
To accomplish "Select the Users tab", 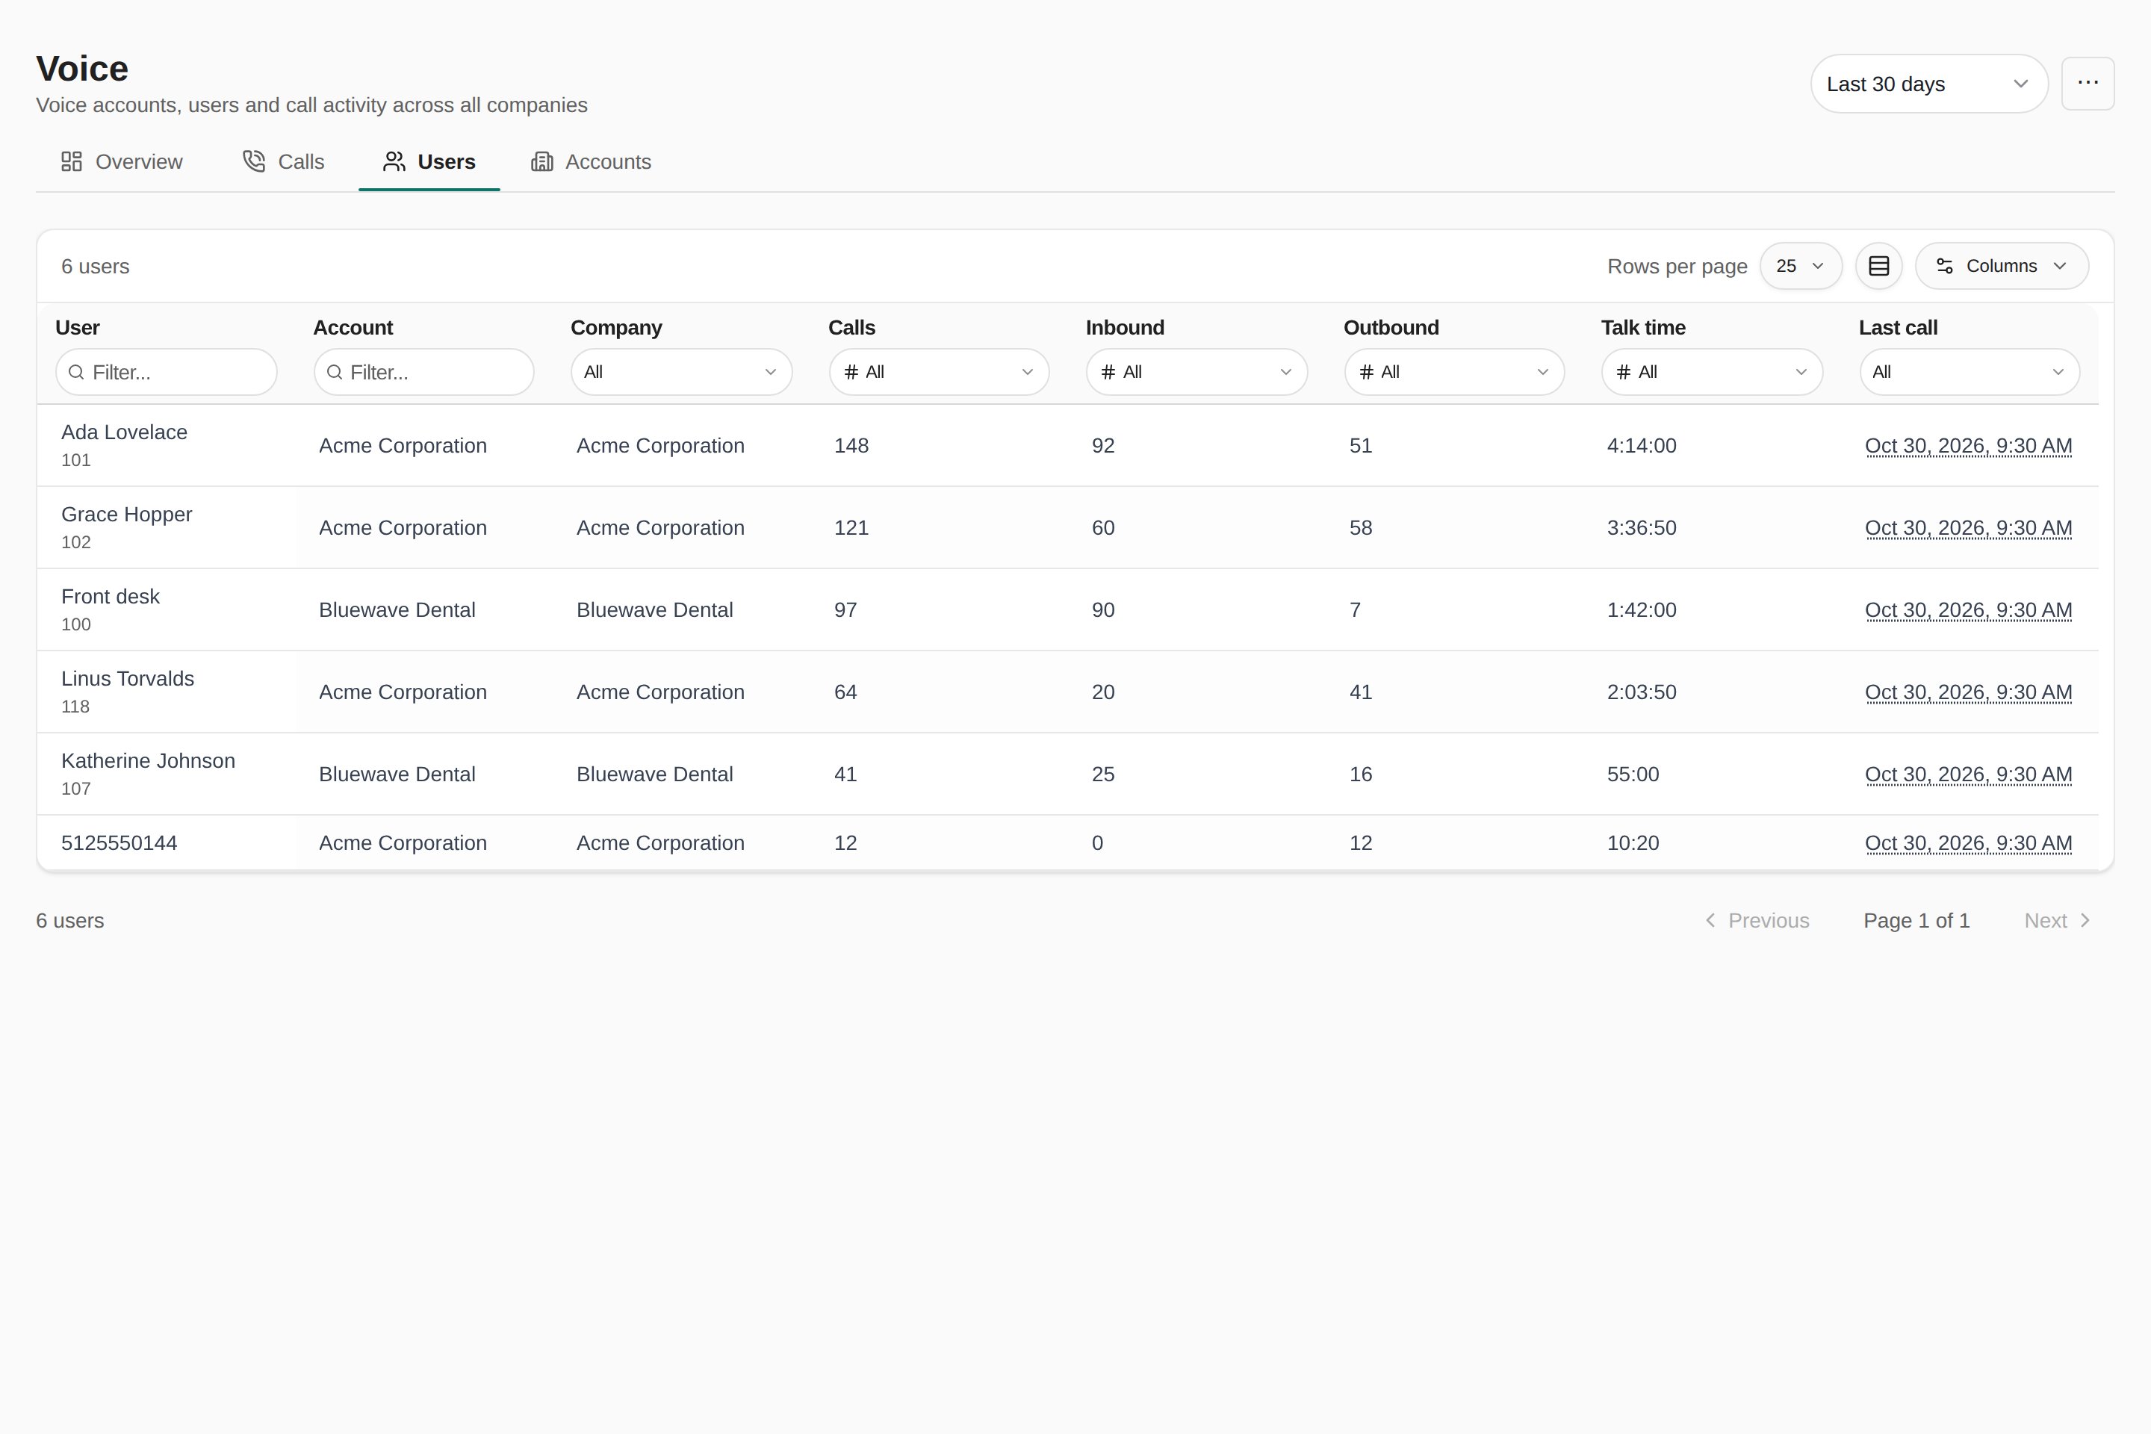I will pyautogui.click(x=429, y=162).
